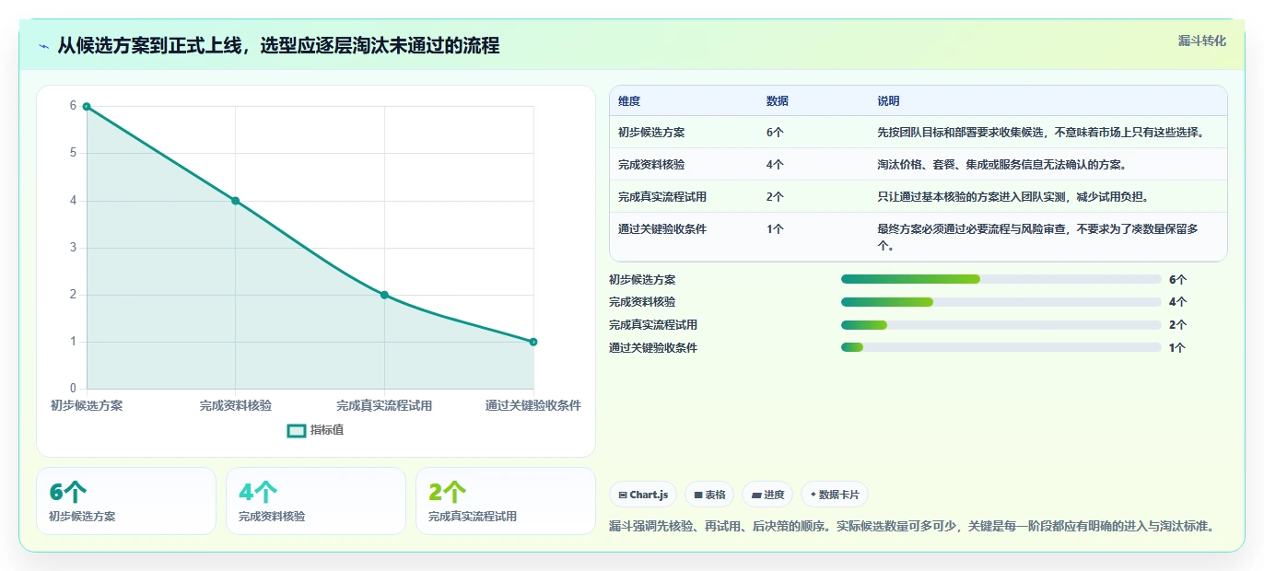This screenshot has height=571, width=1264.
Task: Click progress list label 完成真实流程试用
Action: 653,325
